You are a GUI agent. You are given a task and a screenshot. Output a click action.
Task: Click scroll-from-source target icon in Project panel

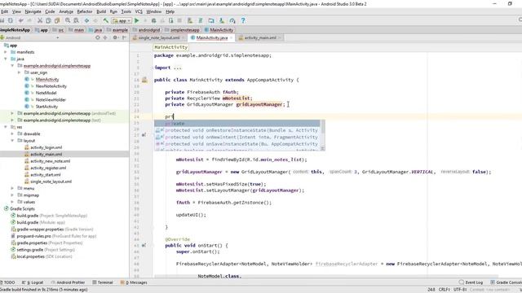[98, 37]
